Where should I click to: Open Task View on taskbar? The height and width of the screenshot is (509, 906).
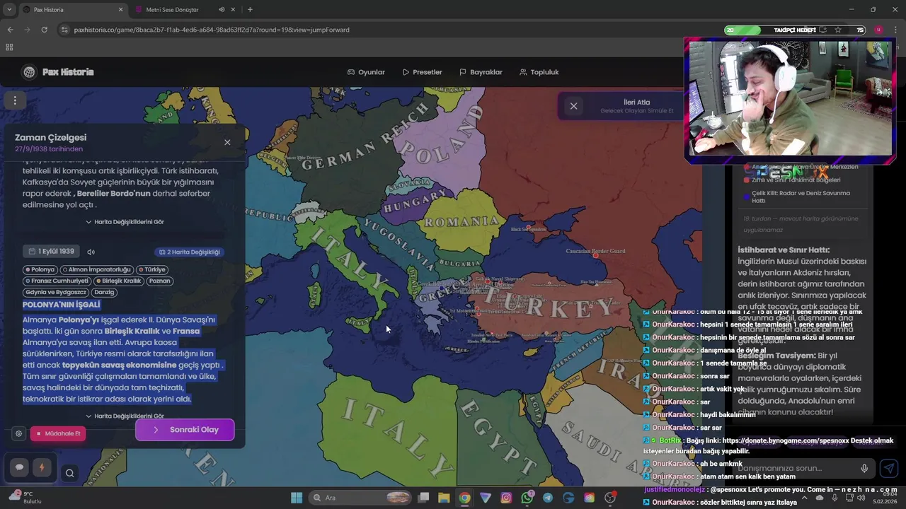coord(423,498)
